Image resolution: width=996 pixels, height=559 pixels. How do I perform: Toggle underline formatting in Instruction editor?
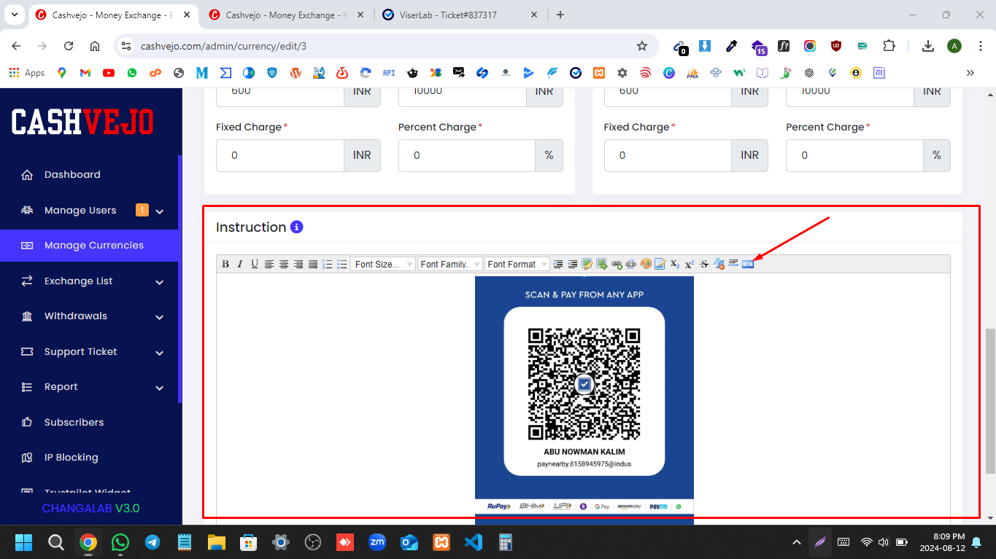click(x=255, y=264)
